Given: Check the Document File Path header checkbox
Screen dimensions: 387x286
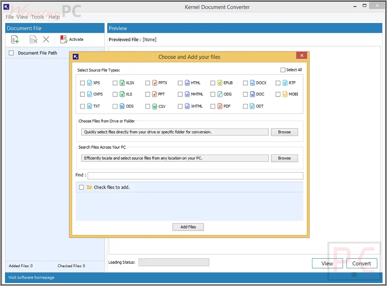Looking at the screenshot, I should click(x=11, y=53).
